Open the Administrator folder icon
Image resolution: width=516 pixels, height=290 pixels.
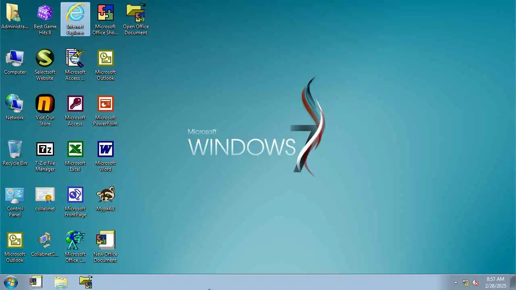pyautogui.click(x=15, y=19)
